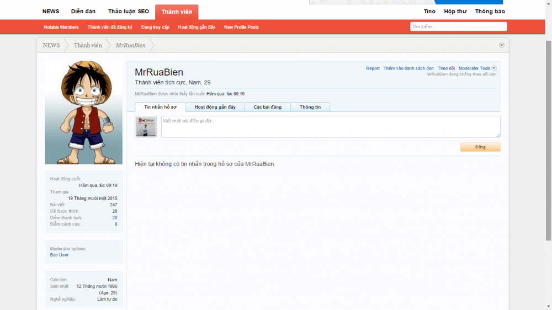Click Ban User moderator option
Viewport: 552px width, 310px height.
pyautogui.click(x=59, y=255)
